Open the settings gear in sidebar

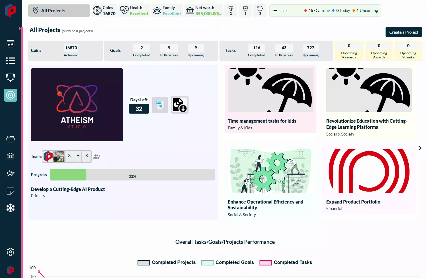pyautogui.click(x=11, y=252)
